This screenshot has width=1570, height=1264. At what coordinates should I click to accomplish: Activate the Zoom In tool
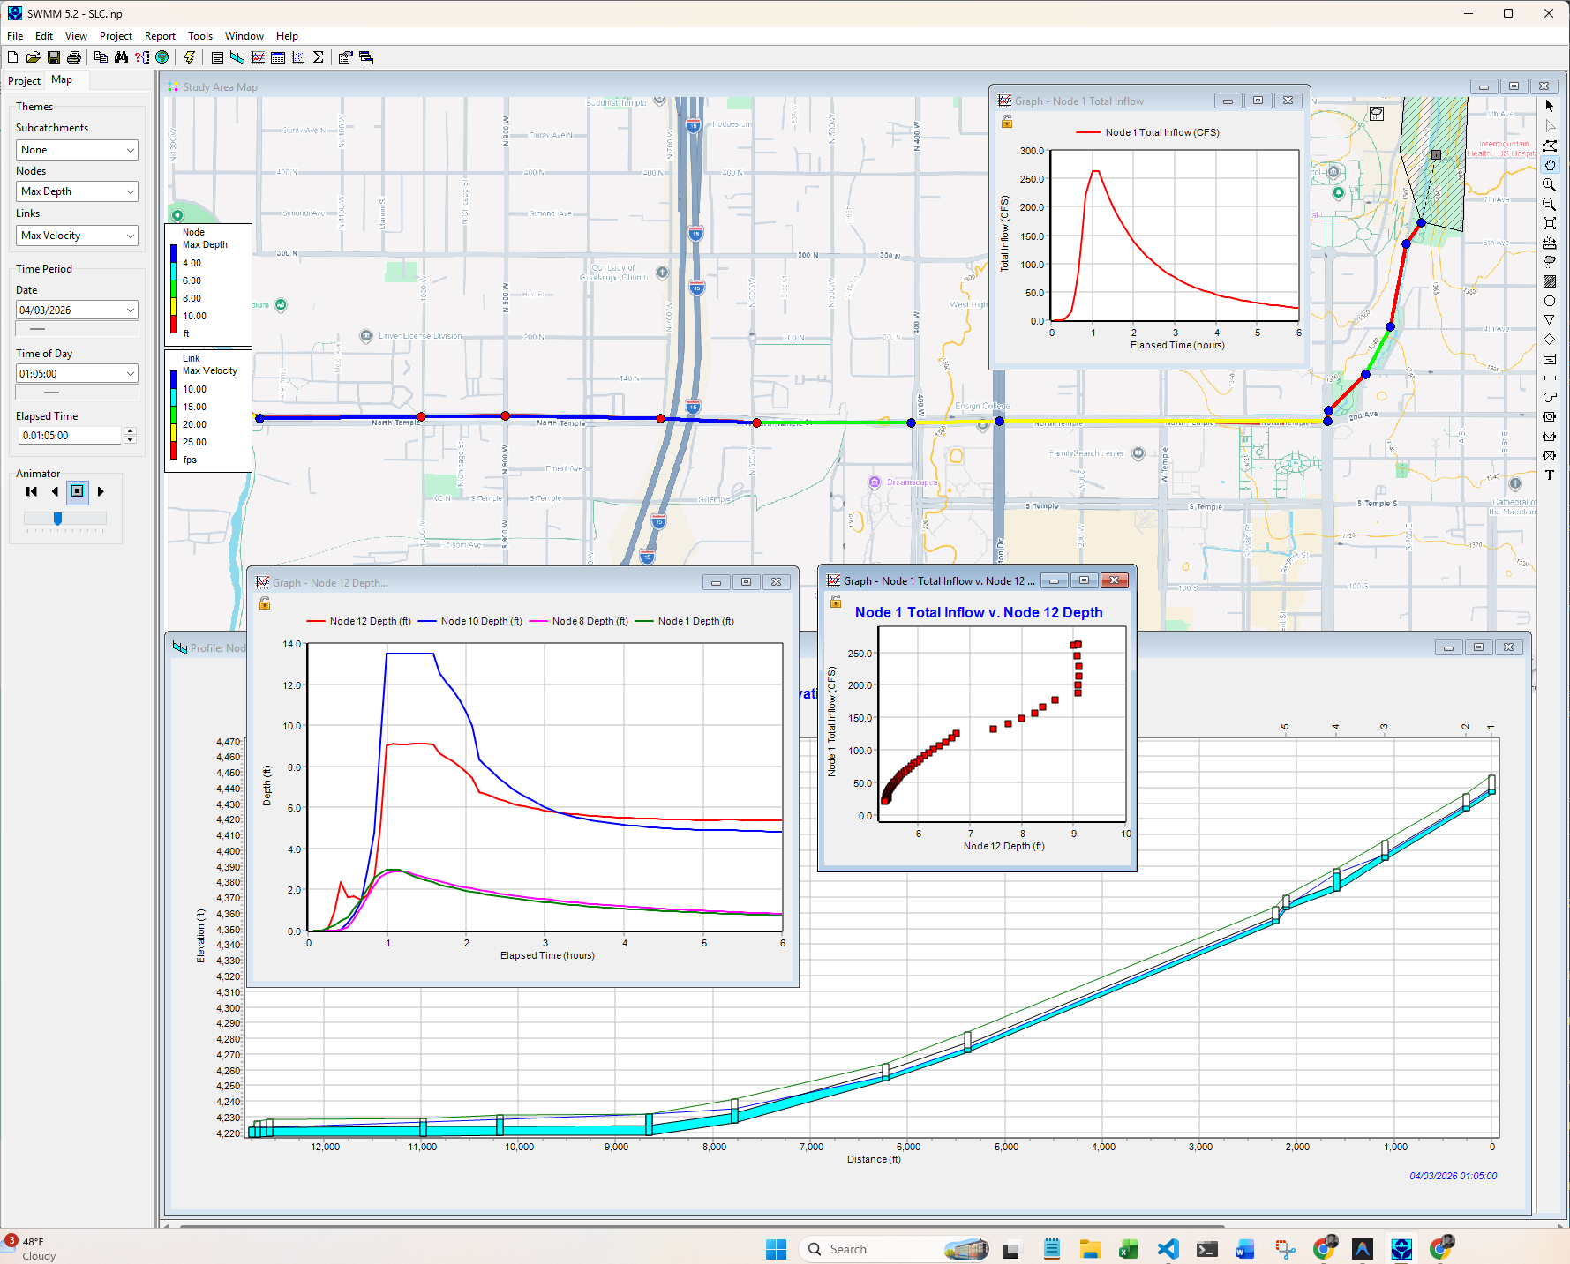point(1550,185)
